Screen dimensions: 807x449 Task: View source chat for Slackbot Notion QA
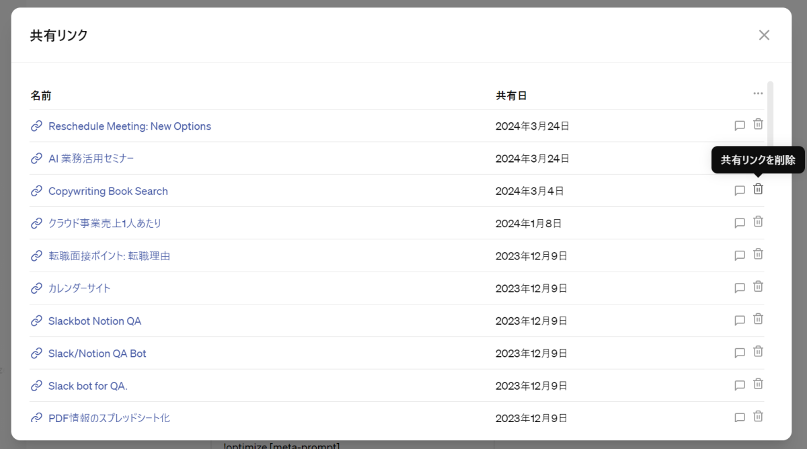pyautogui.click(x=740, y=320)
